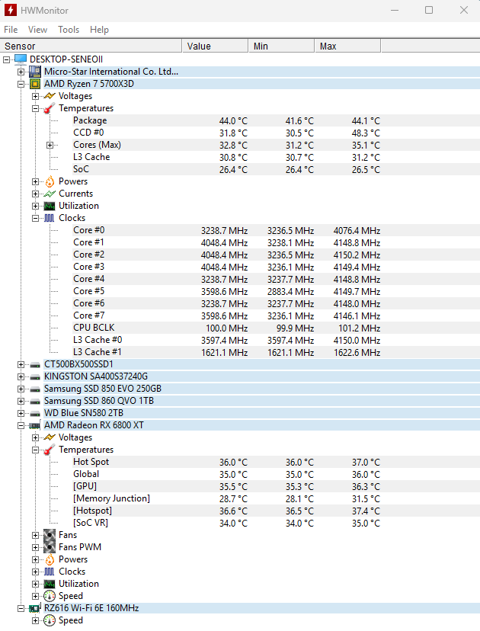Open the Help menu
Viewport: 480px width, 631px height.
tap(99, 30)
